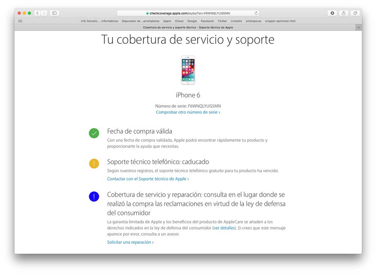Open the LinkedIn bookmark
Screen dimensions: 376x274
(x=237, y=21)
